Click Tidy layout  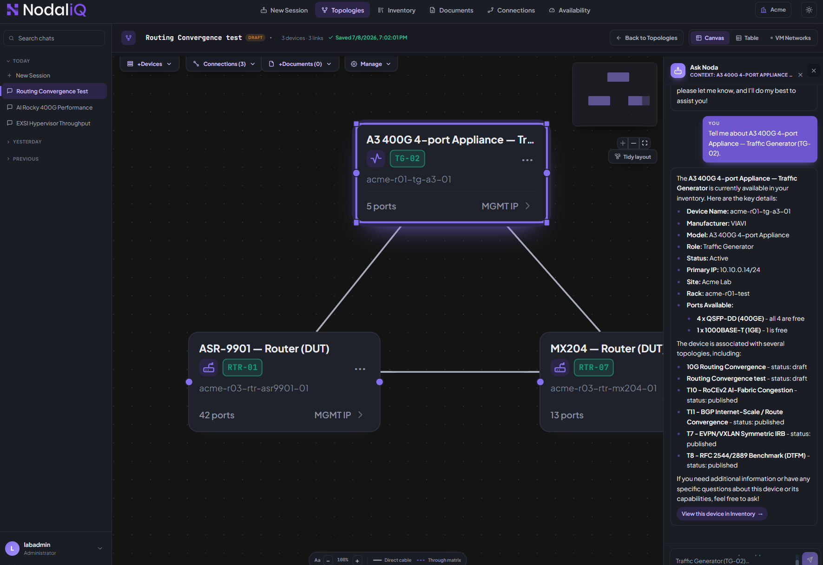coord(632,157)
